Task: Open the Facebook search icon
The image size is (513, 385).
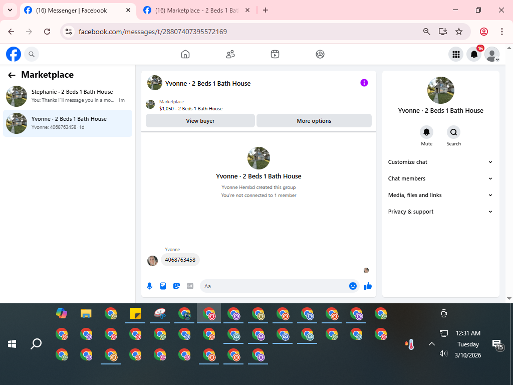Action: (x=32, y=54)
